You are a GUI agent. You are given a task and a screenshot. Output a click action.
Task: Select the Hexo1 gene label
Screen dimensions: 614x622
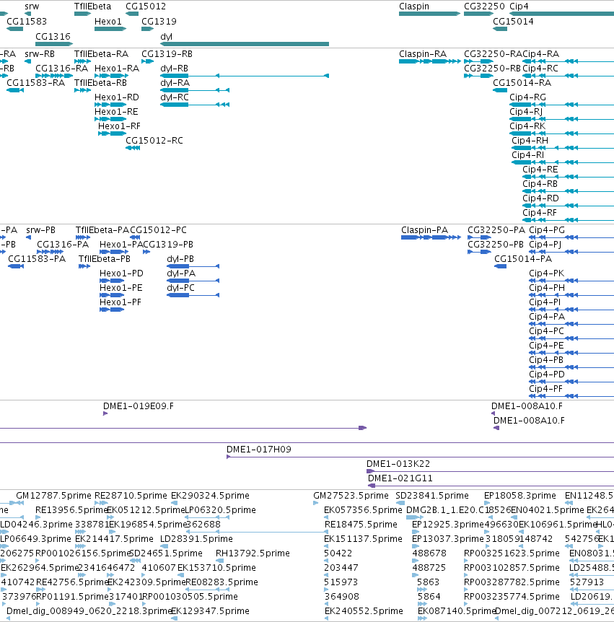point(108,22)
